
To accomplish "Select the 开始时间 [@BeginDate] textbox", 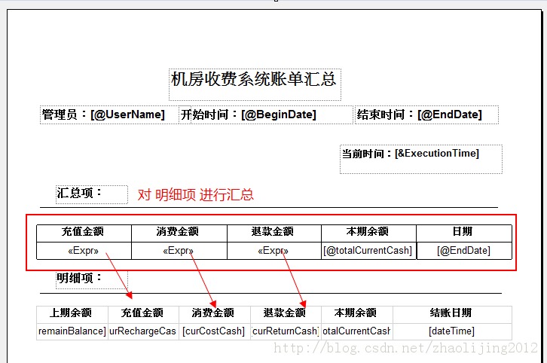I will pyautogui.click(x=266, y=114).
